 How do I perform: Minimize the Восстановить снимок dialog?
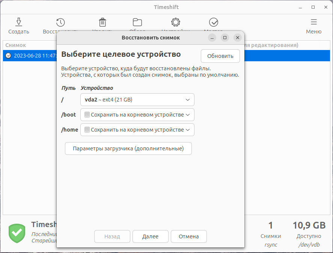click(212, 38)
